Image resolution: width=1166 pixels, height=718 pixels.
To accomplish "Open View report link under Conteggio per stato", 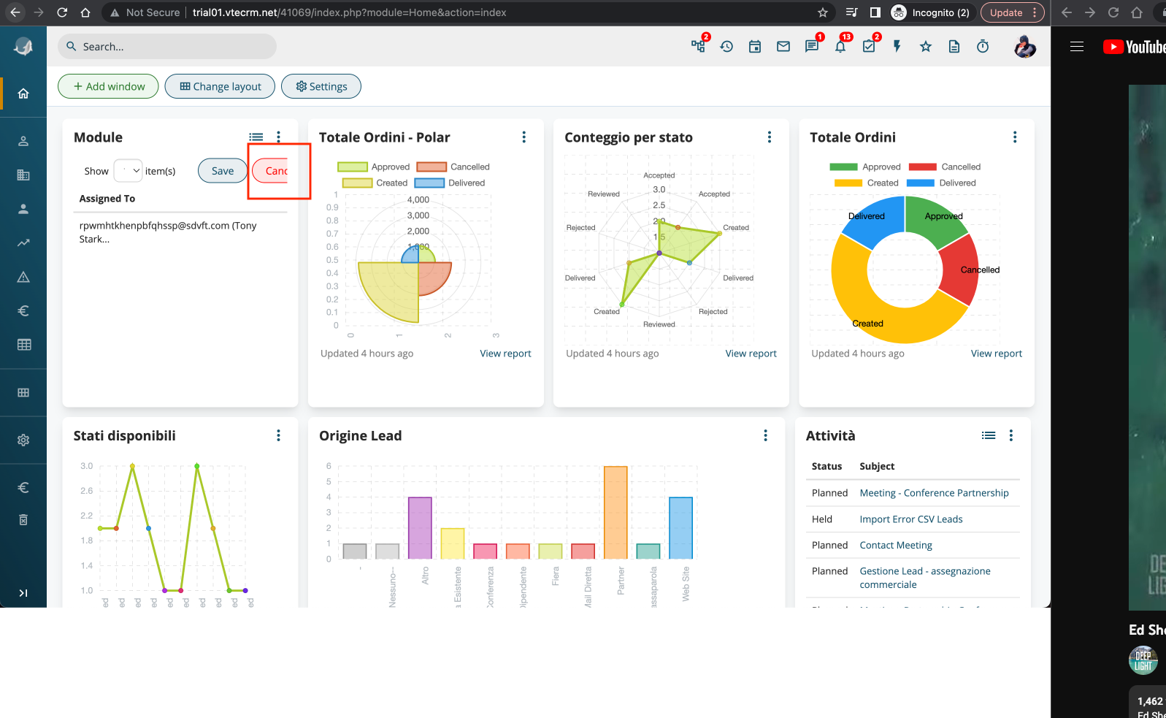I will (x=751, y=354).
